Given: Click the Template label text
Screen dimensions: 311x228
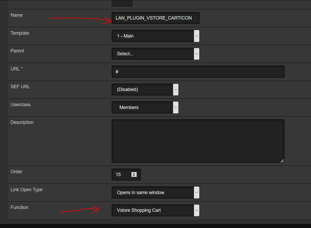Looking at the screenshot, I should tap(20, 33).
